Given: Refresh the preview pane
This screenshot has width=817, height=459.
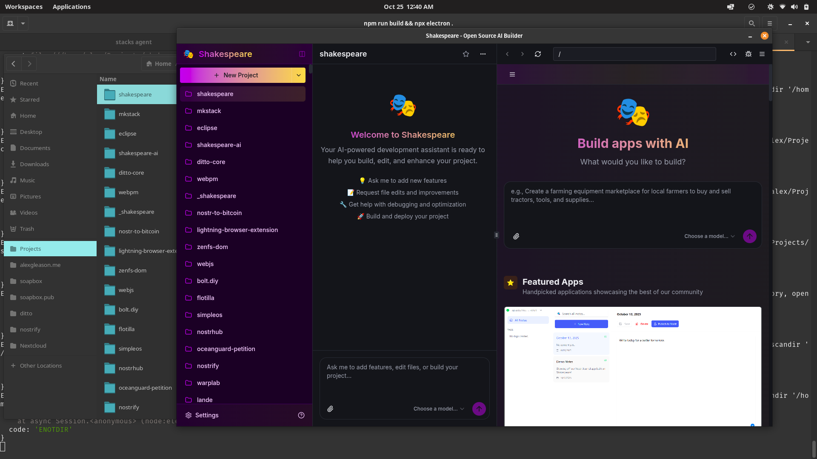Looking at the screenshot, I should [538, 54].
